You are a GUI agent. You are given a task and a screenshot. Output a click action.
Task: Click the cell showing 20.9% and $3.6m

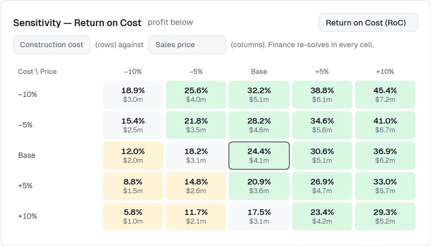(x=259, y=186)
